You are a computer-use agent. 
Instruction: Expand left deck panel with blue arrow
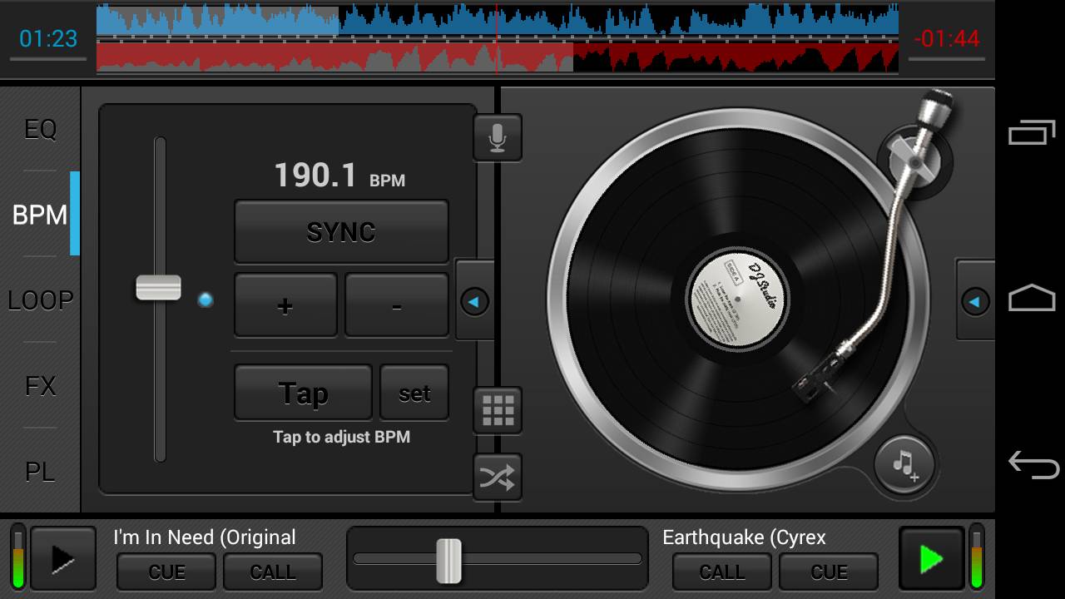475,301
